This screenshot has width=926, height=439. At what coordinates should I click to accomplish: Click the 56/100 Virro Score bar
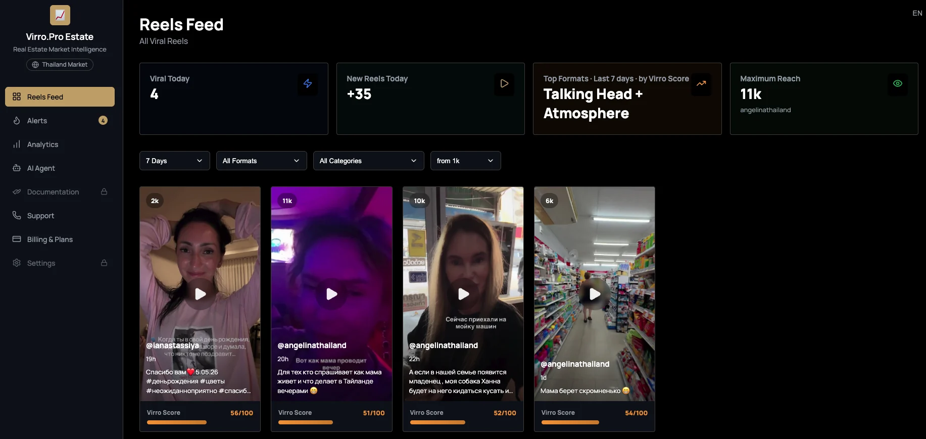click(200, 422)
